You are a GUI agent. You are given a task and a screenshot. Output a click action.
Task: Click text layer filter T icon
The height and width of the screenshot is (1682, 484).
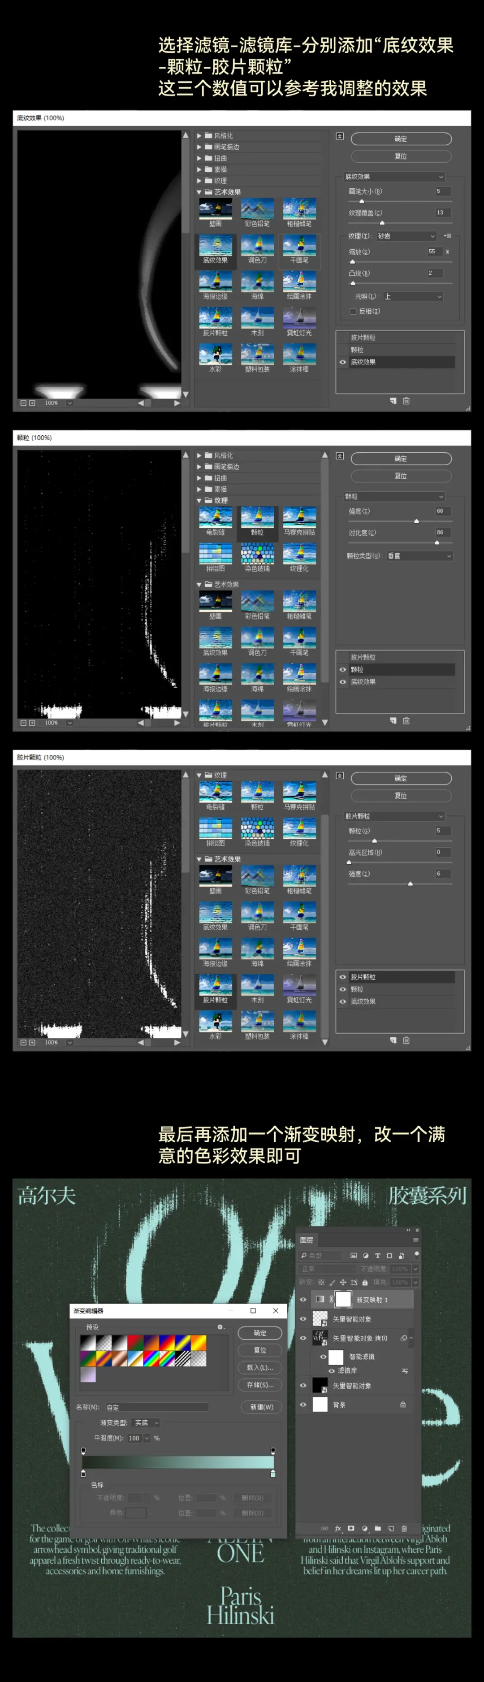pyautogui.click(x=377, y=1255)
